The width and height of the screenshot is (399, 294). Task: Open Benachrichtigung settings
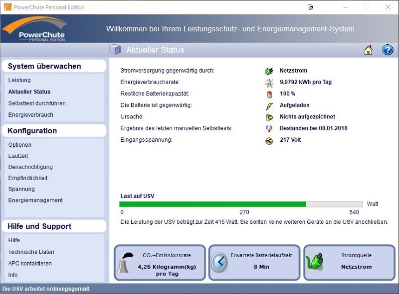tap(30, 167)
